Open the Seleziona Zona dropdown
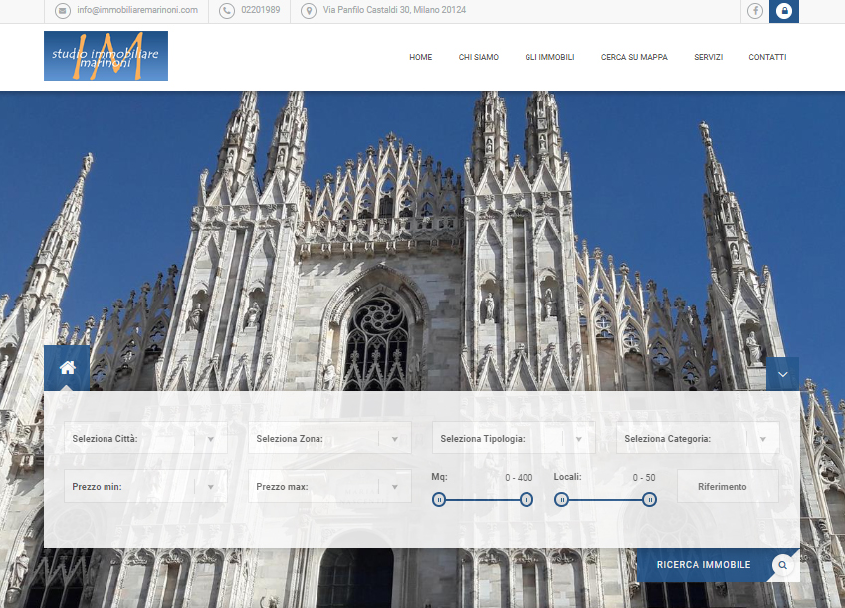The height and width of the screenshot is (608, 845). tap(329, 438)
